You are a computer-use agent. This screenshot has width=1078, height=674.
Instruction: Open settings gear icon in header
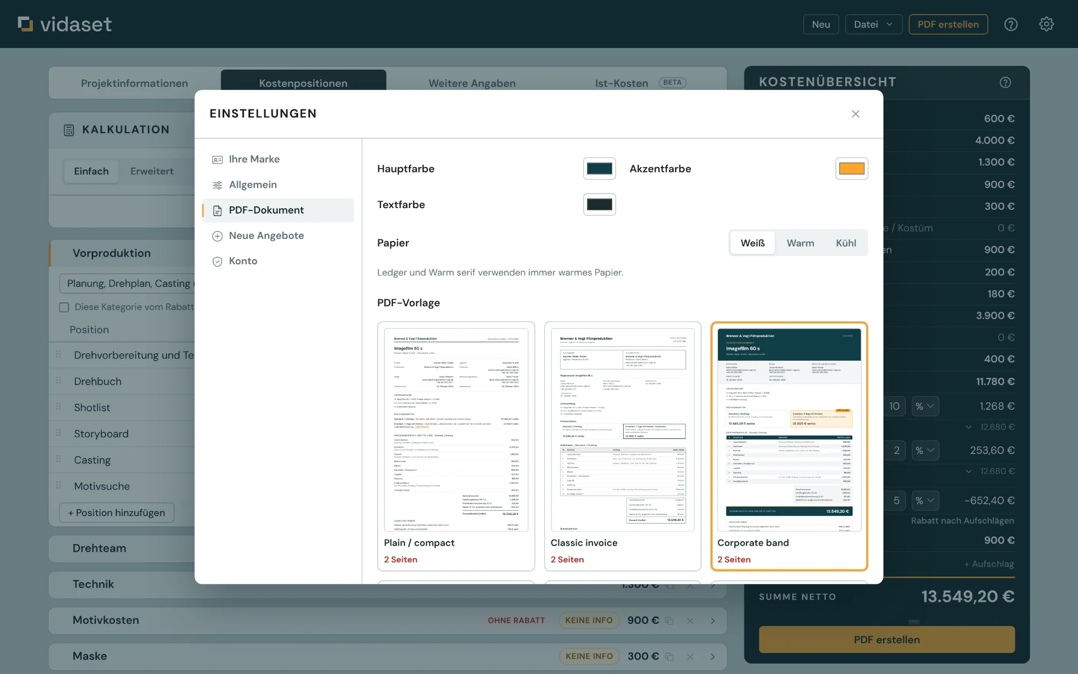pyautogui.click(x=1046, y=24)
